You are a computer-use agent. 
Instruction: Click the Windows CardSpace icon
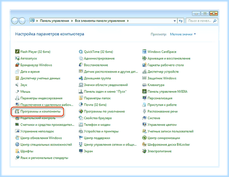tap(144, 51)
